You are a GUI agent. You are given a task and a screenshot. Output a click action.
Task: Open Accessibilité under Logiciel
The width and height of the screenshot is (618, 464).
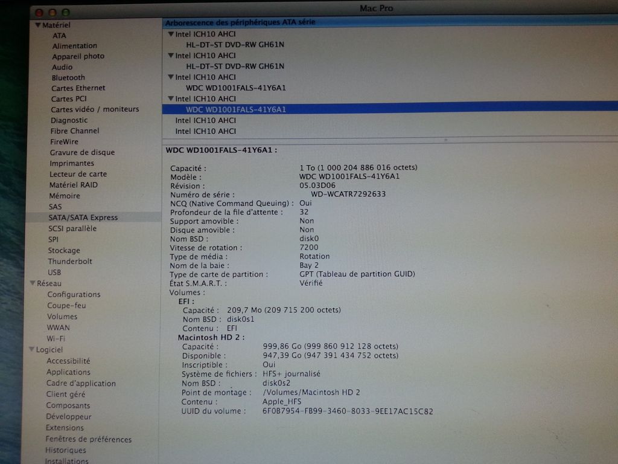click(x=68, y=361)
